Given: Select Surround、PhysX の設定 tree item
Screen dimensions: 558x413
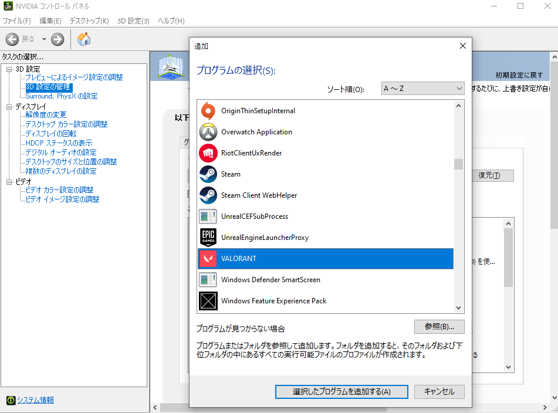Looking at the screenshot, I should (62, 96).
